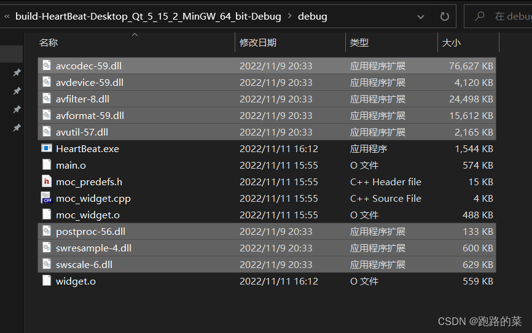Image resolution: width=532 pixels, height=333 pixels.
Task: Focus the search debug input field
Action: click(x=498, y=17)
